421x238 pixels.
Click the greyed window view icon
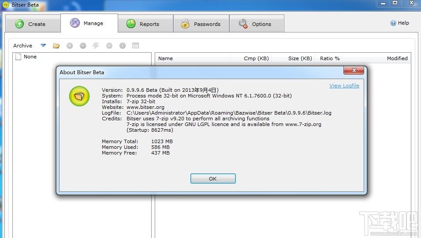[x=136, y=46]
